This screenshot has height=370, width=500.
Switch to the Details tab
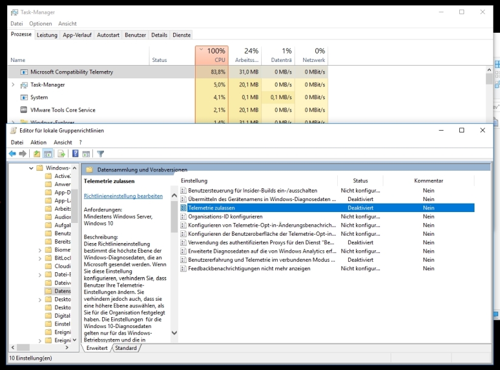pos(159,35)
